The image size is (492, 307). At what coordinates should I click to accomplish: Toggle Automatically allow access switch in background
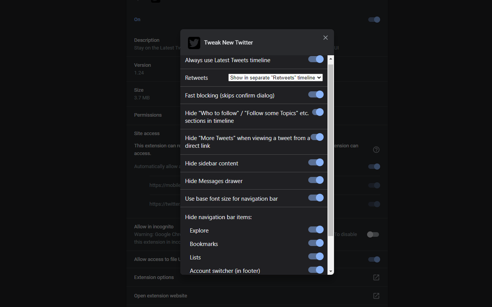pos(374,167)
